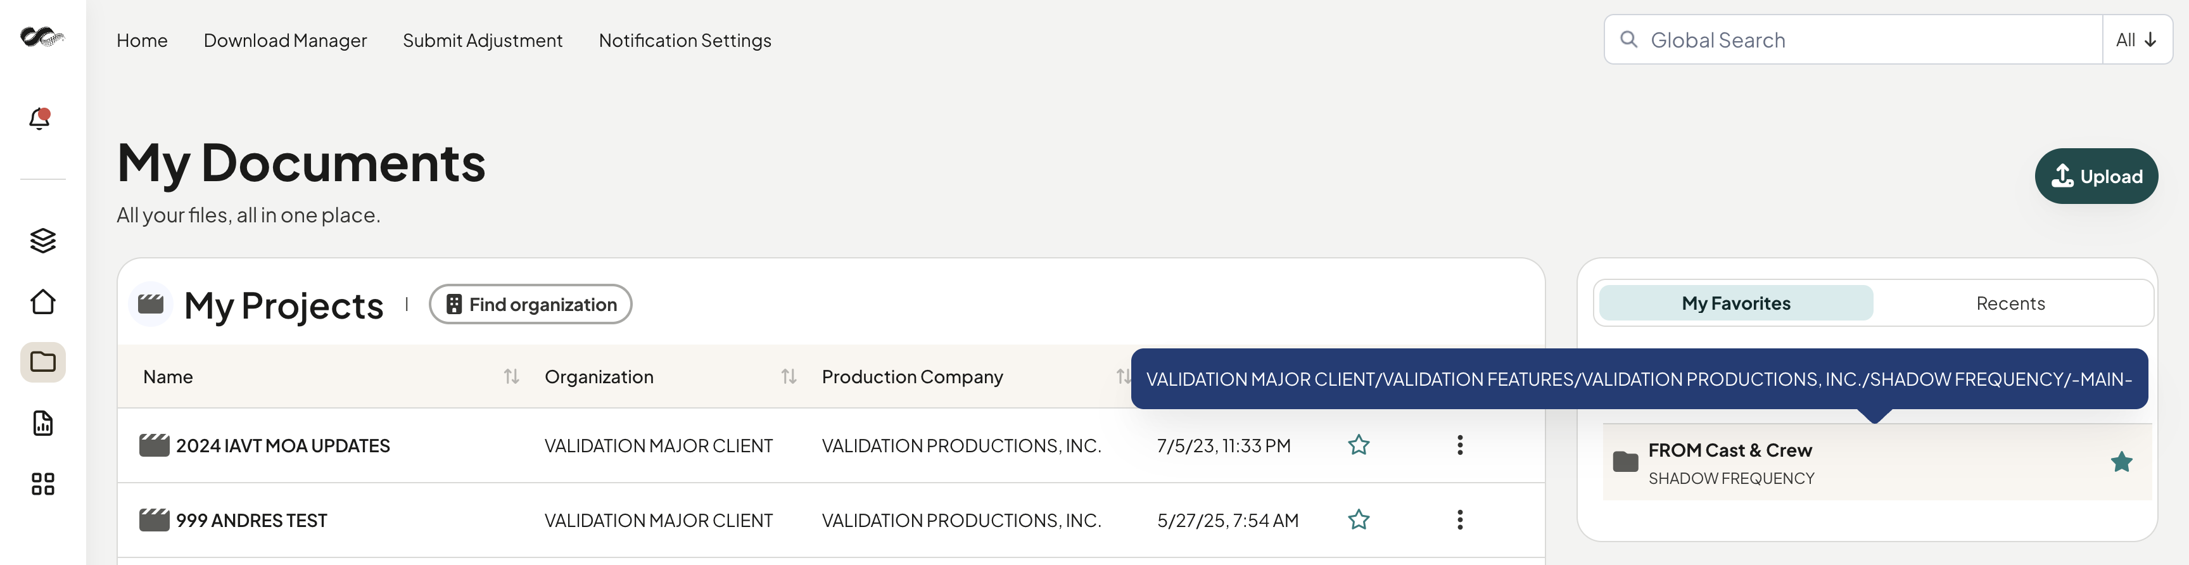Open the reports file chart icon

[42, 423]
